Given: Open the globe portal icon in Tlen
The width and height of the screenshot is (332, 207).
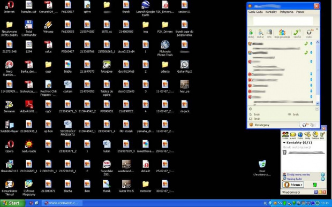Looking at the screenshot, I should [300, 135].
